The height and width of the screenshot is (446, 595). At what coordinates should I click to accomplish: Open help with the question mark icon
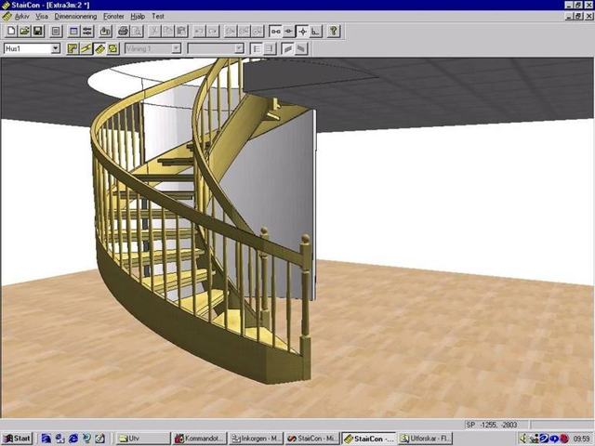pos(334,31)
